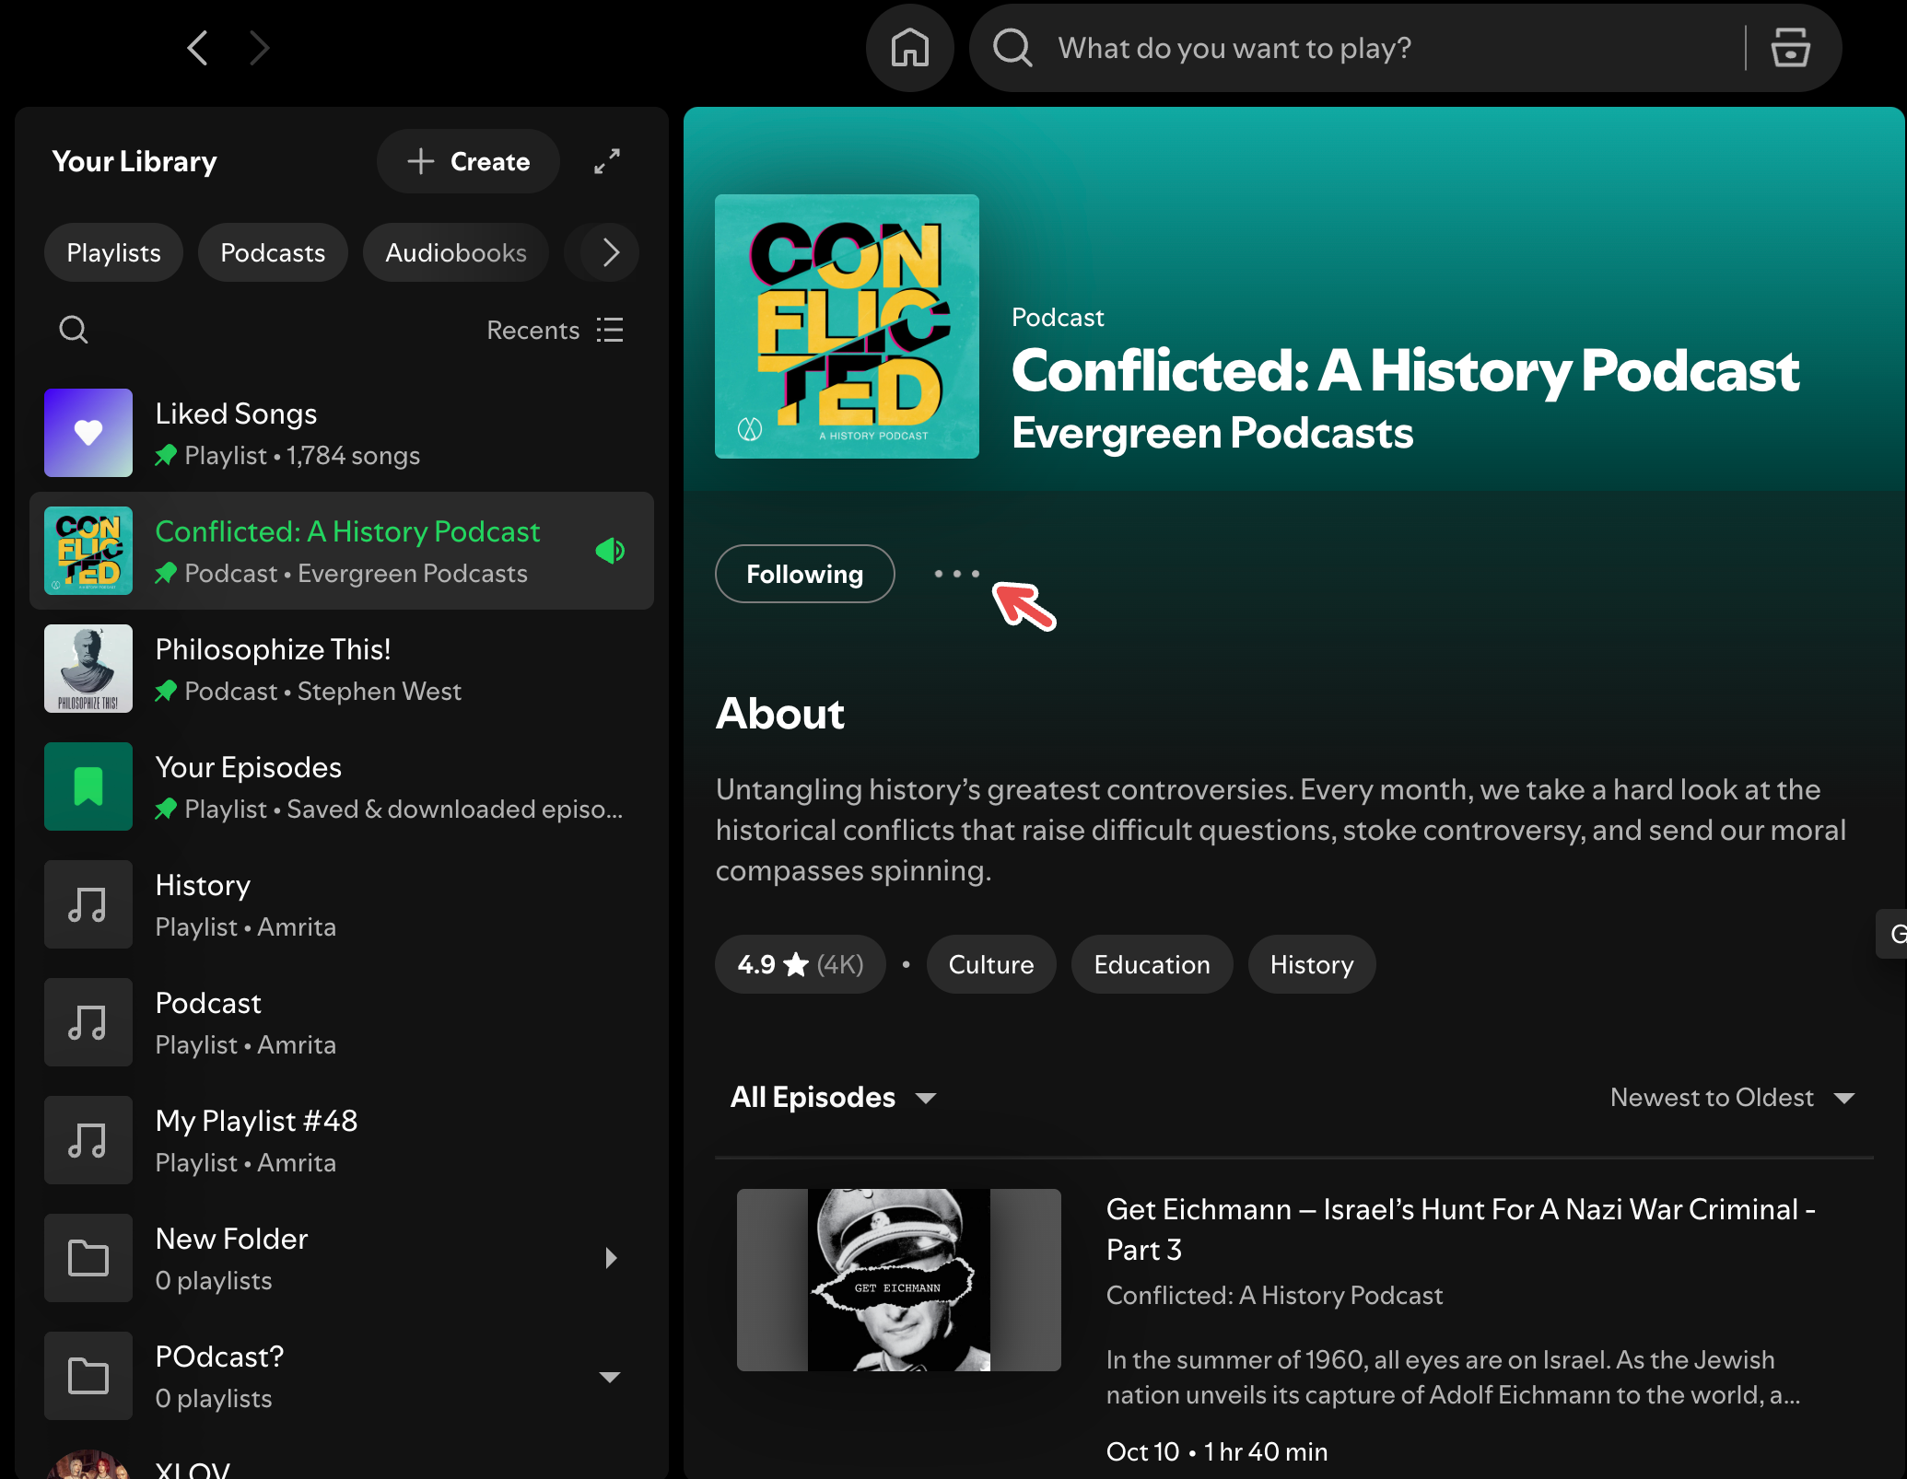Open the Education category tag
Screen dimensions: 1907x1479
click(x=1152, y=964)
